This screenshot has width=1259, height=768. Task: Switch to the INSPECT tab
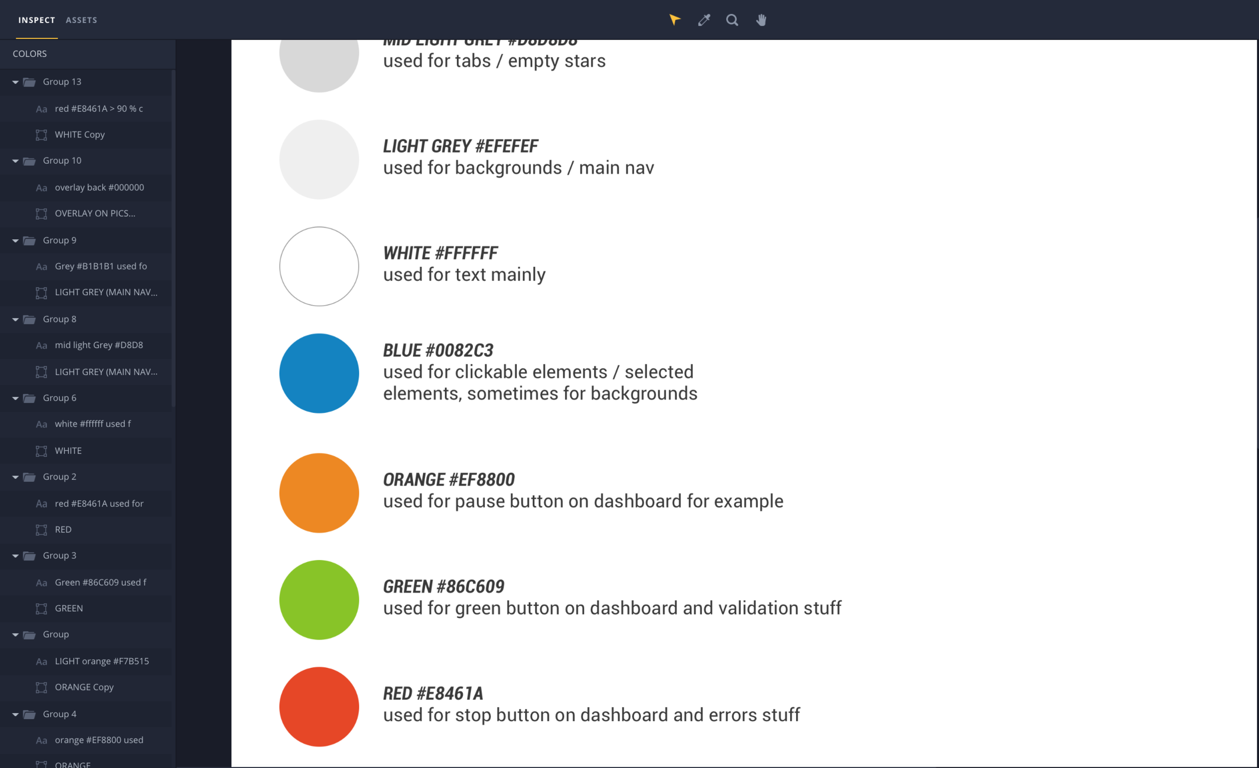click(x=36, y=20)
